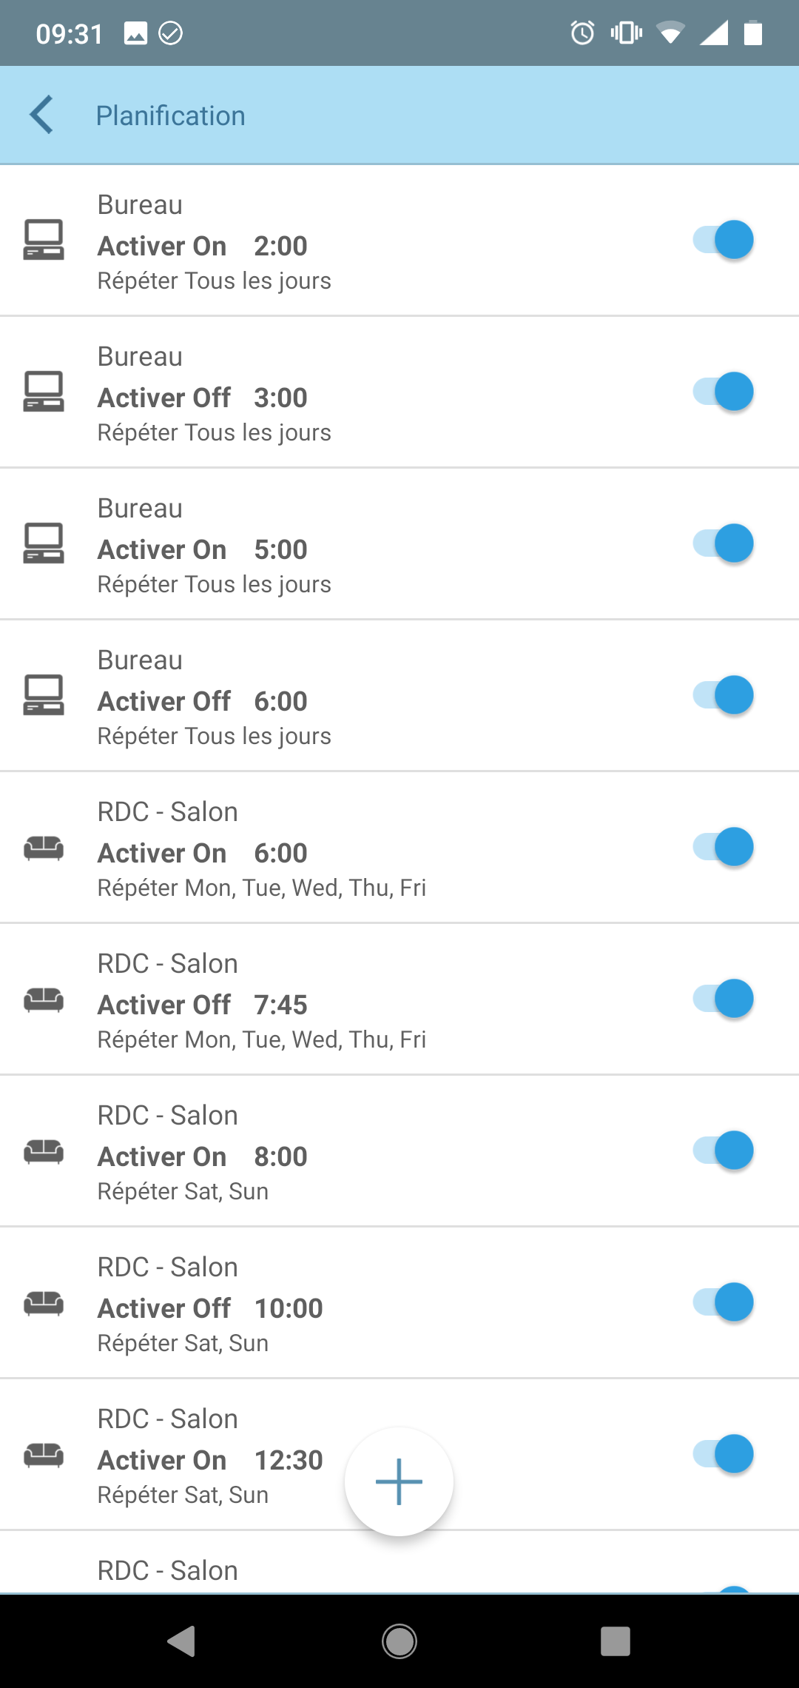Tap the back arrow in Planification header
The height and width of the screenshot is (1688, 799).
tap(41, 115)
